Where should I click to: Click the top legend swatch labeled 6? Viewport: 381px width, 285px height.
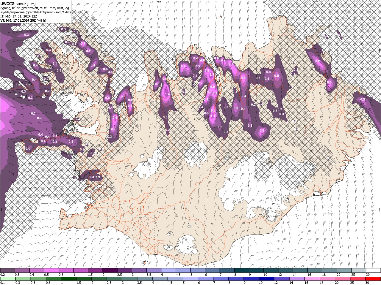tap(212, 270)
